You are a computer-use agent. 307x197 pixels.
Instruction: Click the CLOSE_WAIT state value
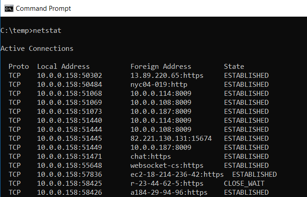pos(244,184)
